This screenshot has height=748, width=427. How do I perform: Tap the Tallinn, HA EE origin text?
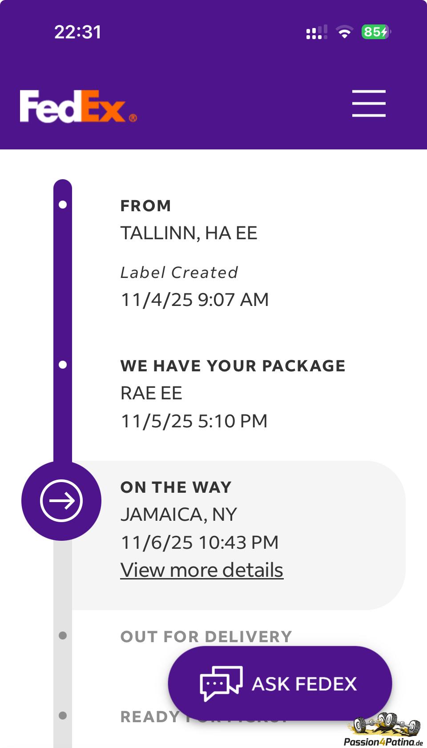coord(189,233)
